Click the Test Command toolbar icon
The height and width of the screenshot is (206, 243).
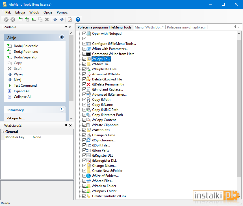[x=70, y=19]
